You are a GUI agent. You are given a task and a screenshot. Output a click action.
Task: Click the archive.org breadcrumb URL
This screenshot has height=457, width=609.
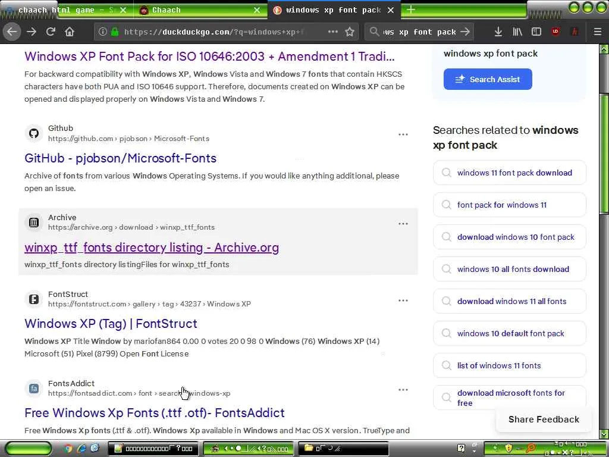point(131,227)
